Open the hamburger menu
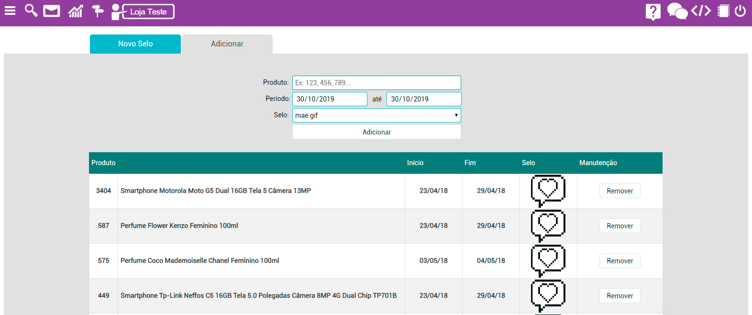 point(10,11)
